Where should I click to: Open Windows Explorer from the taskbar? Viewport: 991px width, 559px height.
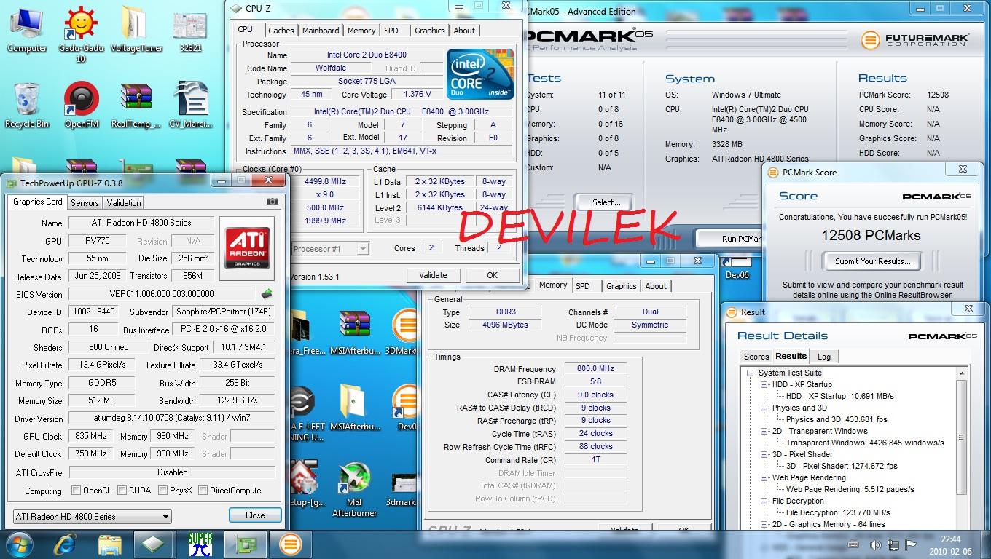110,544
